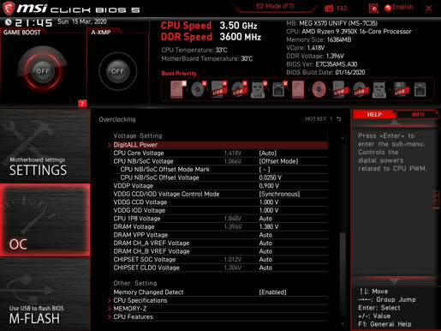Open the OC section in sidebar
The width and height of the screenshot is (441, 331).
(45, 220)
